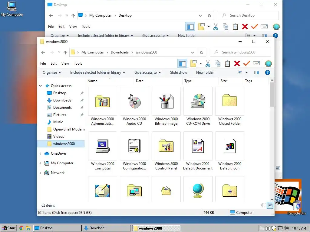Open Include selected folder in library dropdown
The width and height of the screenshot is (310, 232).
click(98, 72)
